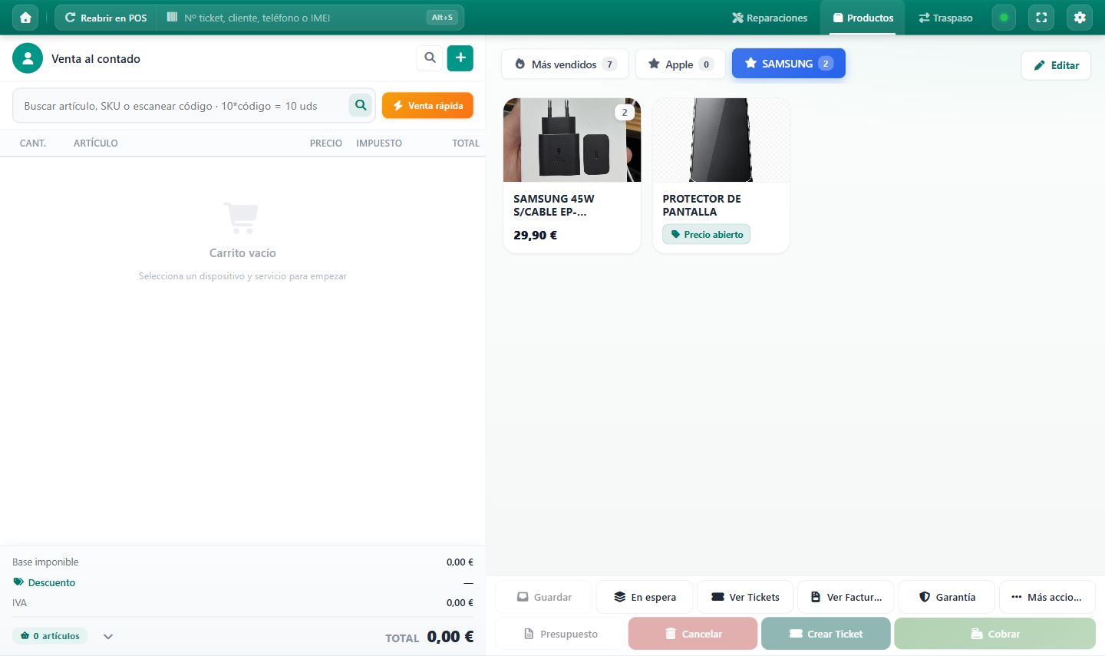Click Editar products button

tap(1056, 65)
